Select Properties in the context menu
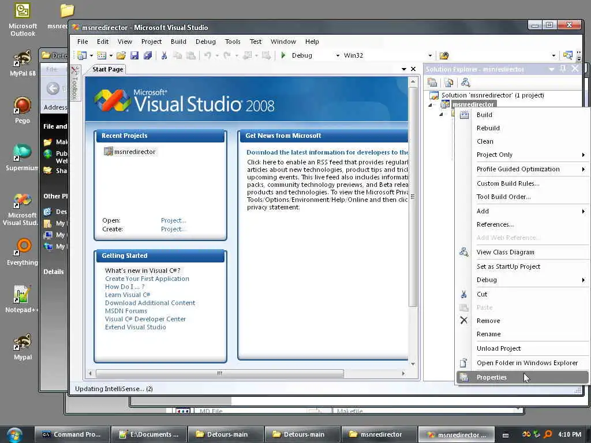Viewport: 591px width, 443px height. (x=522, y=377)
